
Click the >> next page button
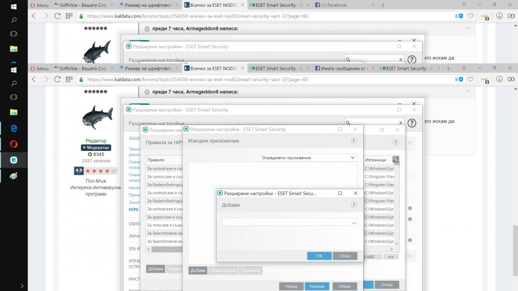pyautogui.click(x=391, y=257)
